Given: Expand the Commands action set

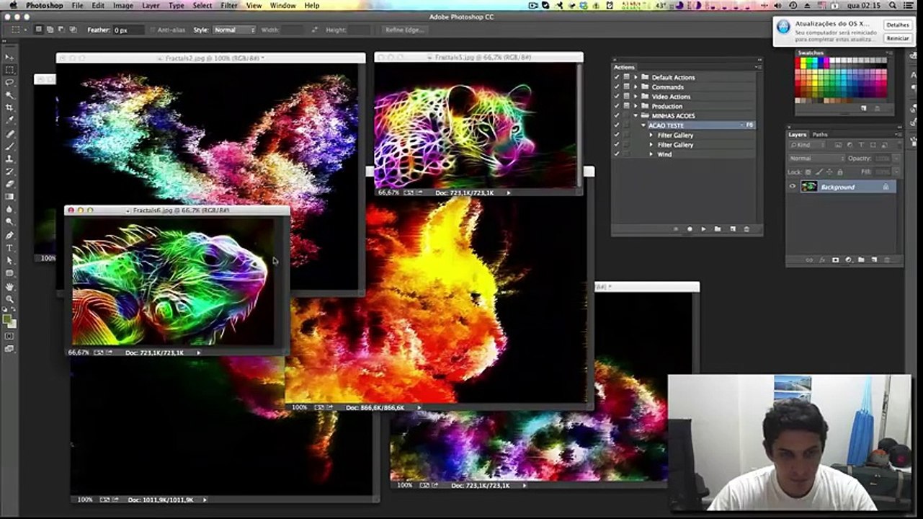Looking at the screenshot, I should 636,86.
